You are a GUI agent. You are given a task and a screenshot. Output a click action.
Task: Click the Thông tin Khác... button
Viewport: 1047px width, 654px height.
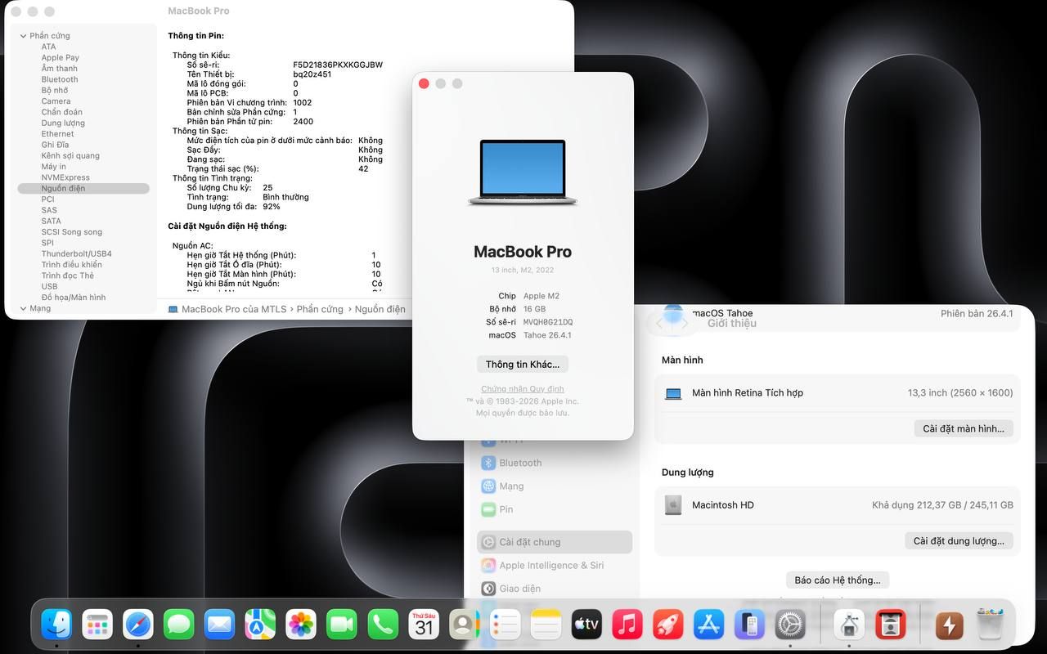tap(523, 365)
